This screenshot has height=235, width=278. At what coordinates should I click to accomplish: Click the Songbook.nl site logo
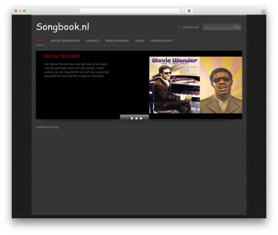tap(63, 27)
